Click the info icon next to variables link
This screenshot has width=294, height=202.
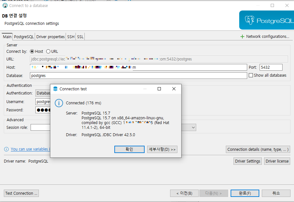click(x=6, y=149)
